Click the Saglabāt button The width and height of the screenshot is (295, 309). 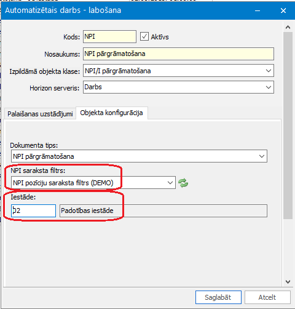218,297
